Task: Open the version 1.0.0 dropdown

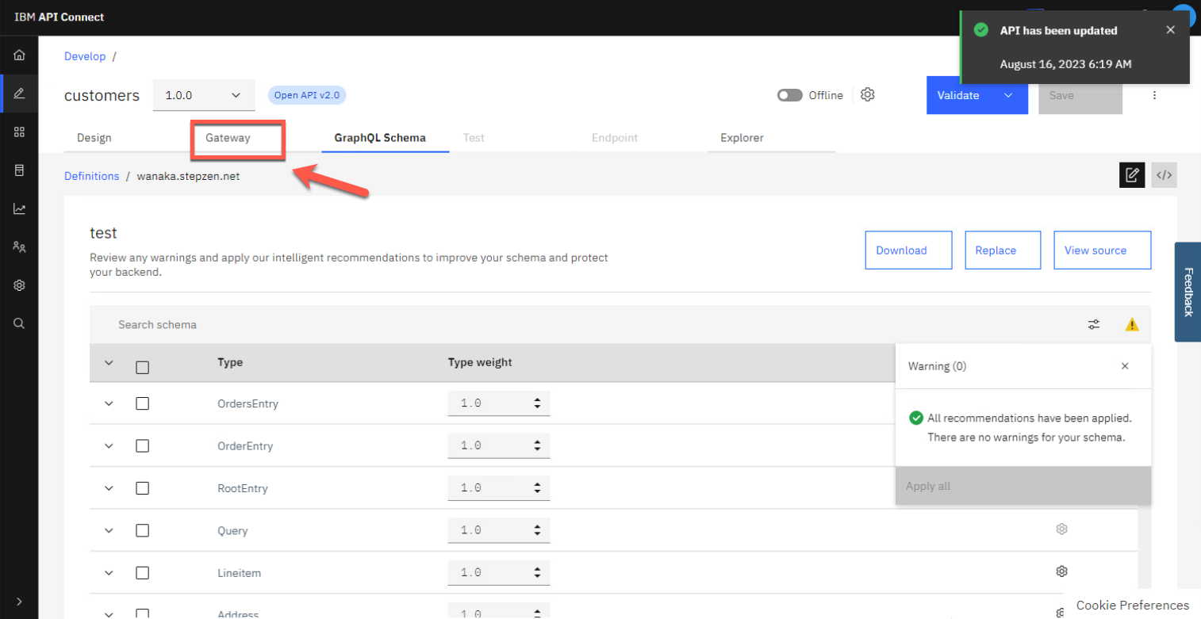Action: tap(203, 95)
